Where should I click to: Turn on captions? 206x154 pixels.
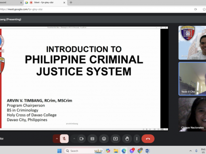coord(92,139)
